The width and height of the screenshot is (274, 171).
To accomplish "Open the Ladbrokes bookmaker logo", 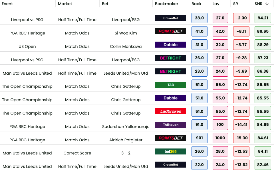I will click(171, 111).
